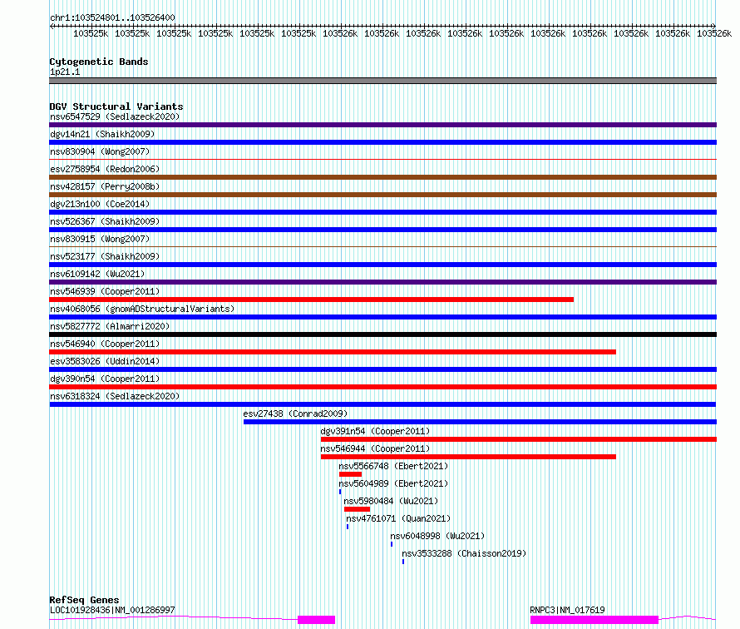Select nsv5604989 (Ebert2021) label
This screenshot has height=629, width=740.
[x=393, y=483]
